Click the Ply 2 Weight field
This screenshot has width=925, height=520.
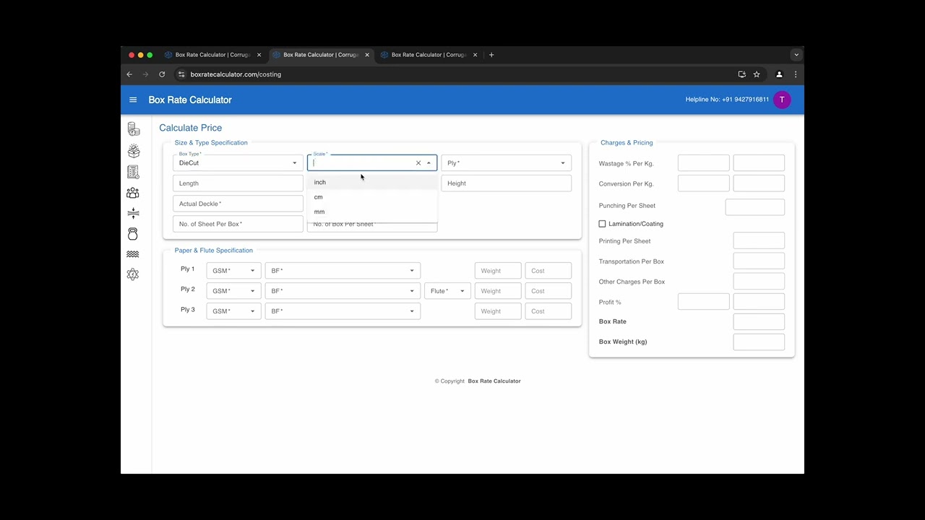(498, 291)
